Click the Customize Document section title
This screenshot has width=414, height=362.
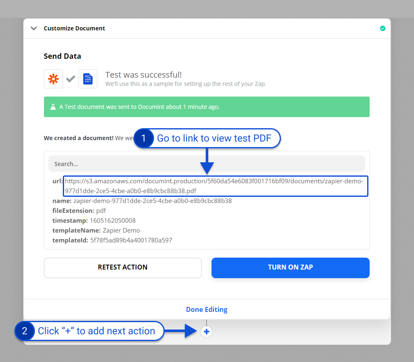click(x=74, y=28)
